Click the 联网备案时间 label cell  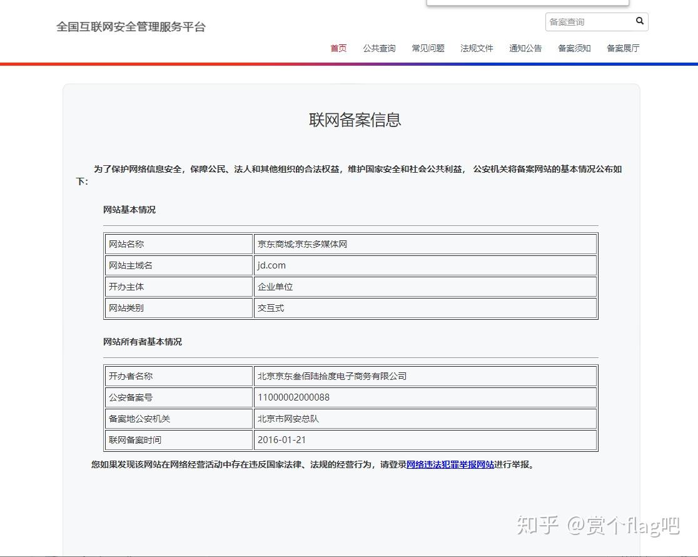(178, 440)
